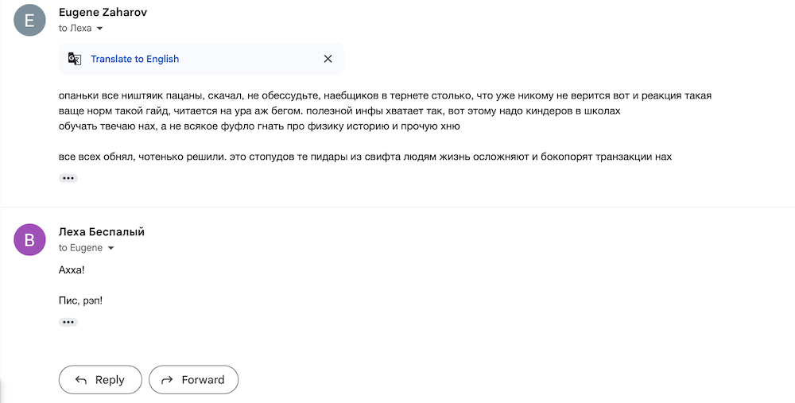Click the Translate language icon in the banner
Viewport: 795px width, 403px height.
[74, 59]
